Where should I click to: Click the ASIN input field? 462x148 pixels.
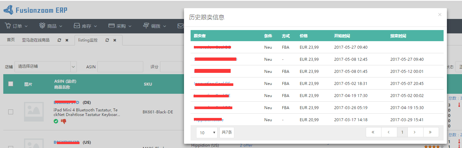pyautogui.click(x=120, y=67)
